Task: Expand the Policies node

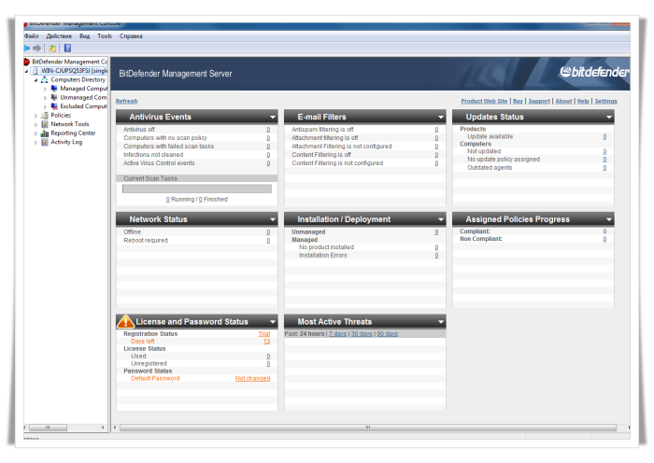Action: point(36,116)
